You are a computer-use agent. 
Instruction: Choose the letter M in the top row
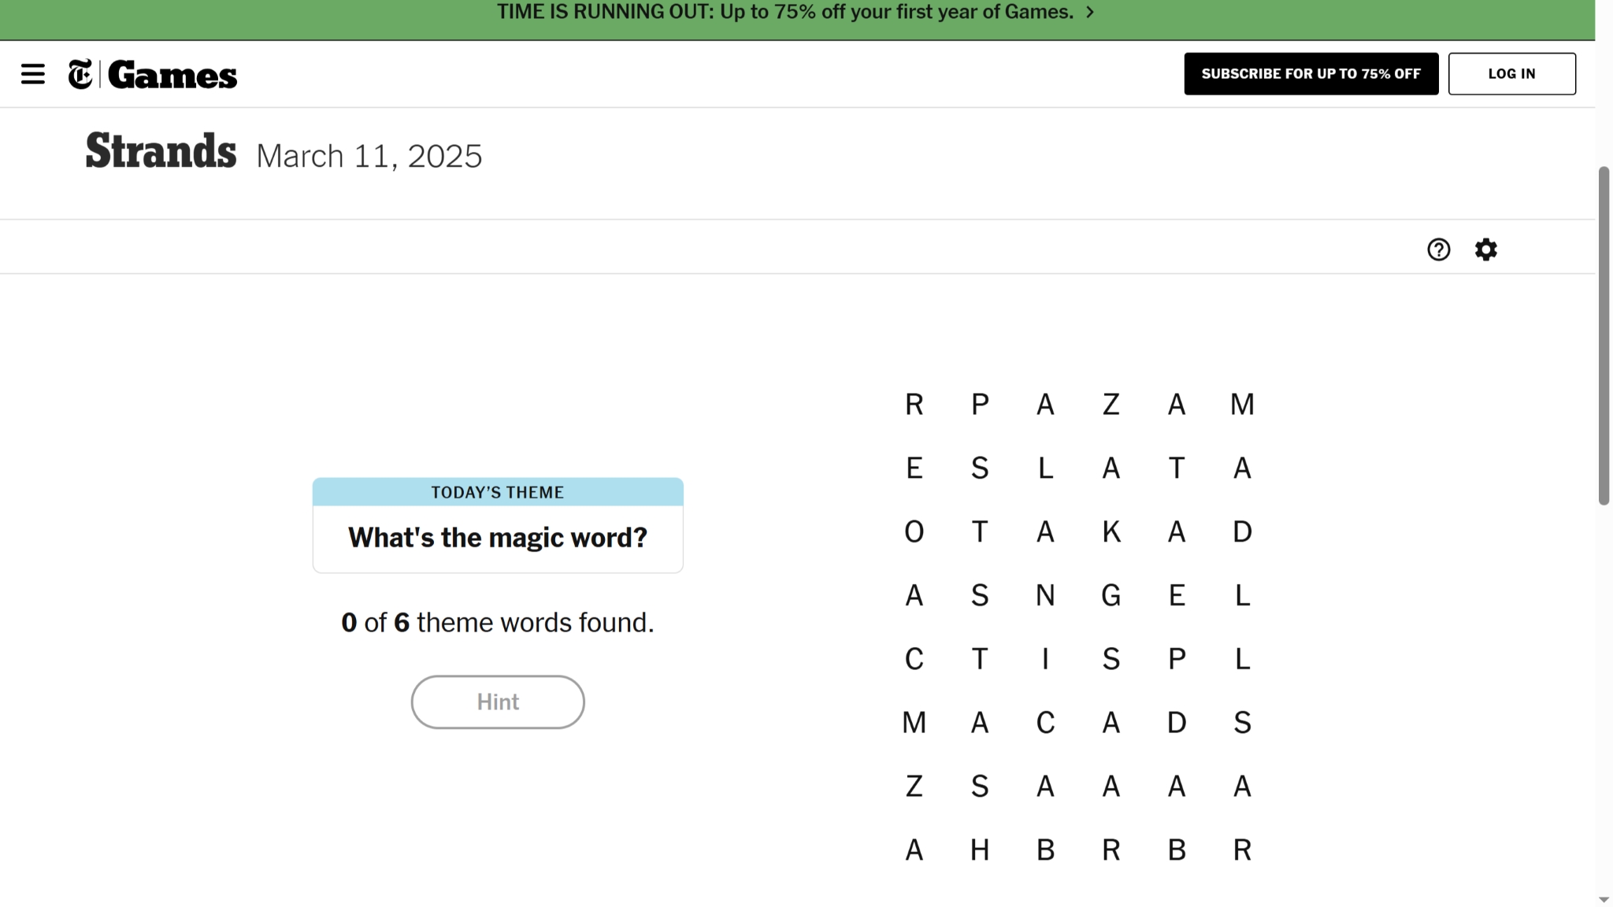pyautogui.click(x=1242, y=405)
